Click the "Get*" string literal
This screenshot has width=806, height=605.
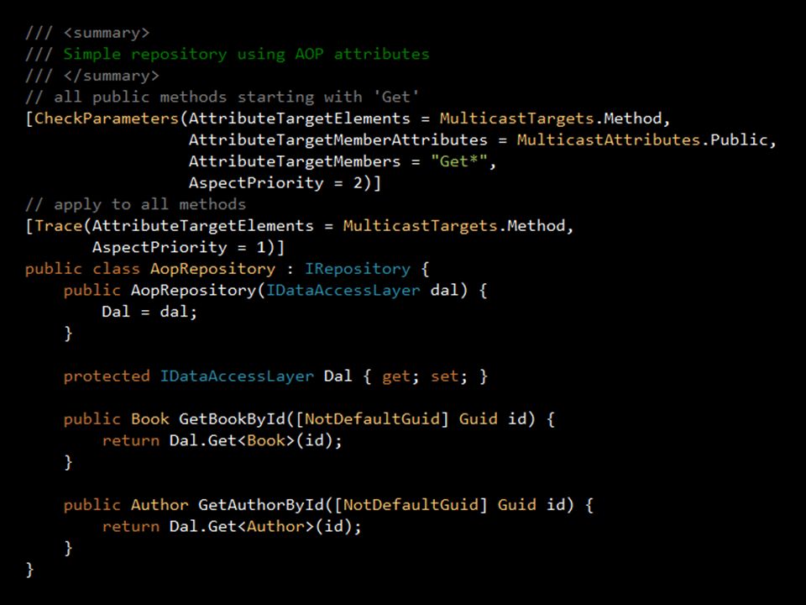(459, 161)
